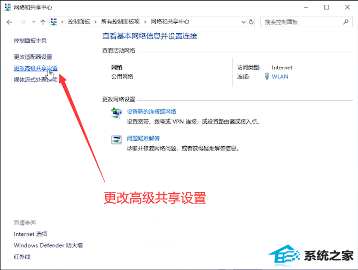Click 设置新的连接或网络 link
The height and width of the screenshot is (270, 358).
[151, 112]
